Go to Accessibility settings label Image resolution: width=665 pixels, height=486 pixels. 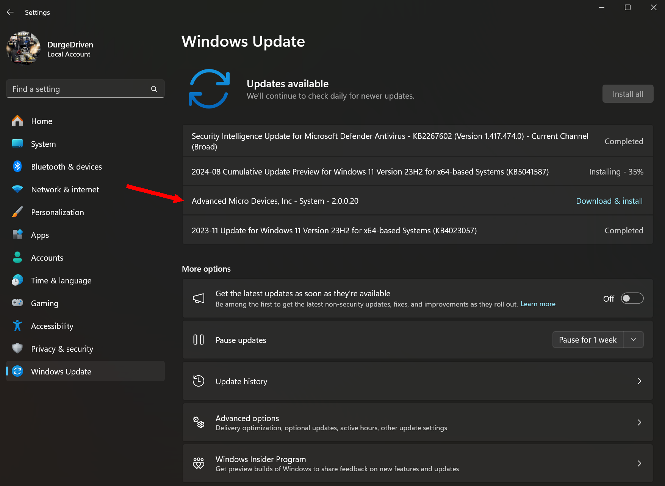pyautogui.click(x=52, y=326)
